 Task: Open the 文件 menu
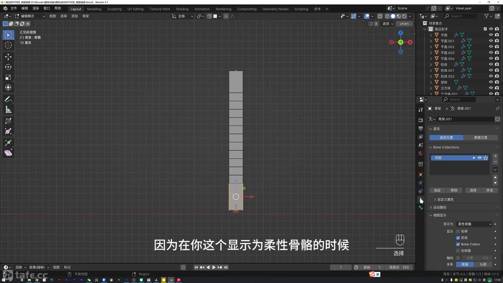pyautogui.click(x=14, y=8)
